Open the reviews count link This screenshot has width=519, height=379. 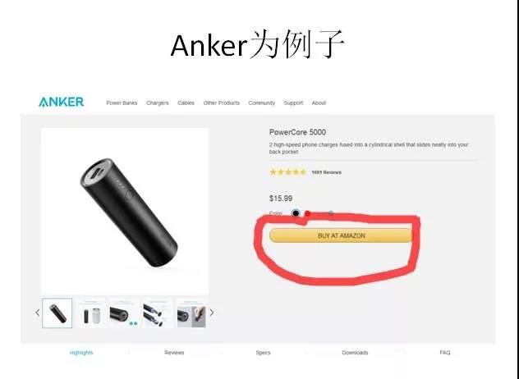[326, 172]
